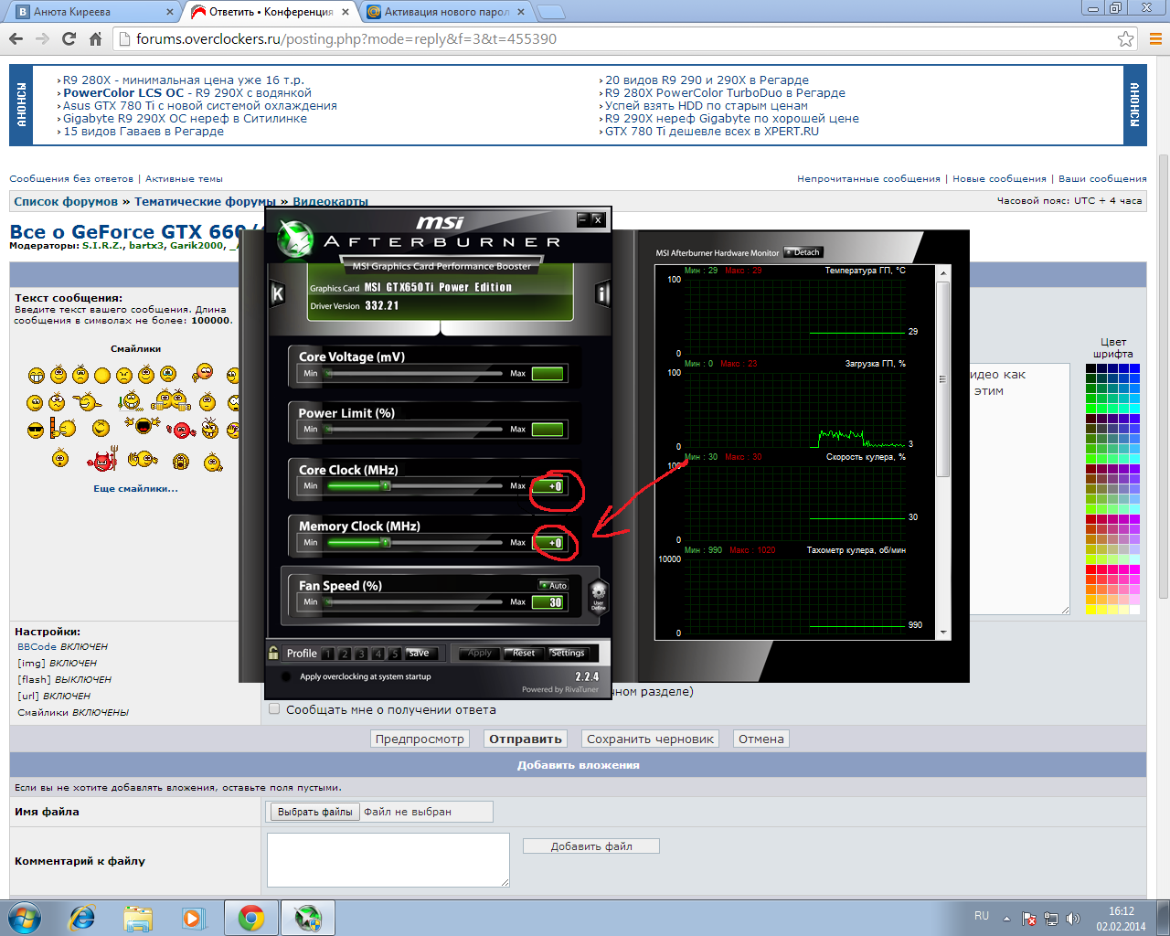
Task: Go back in the browser
Action: [16, 38]
